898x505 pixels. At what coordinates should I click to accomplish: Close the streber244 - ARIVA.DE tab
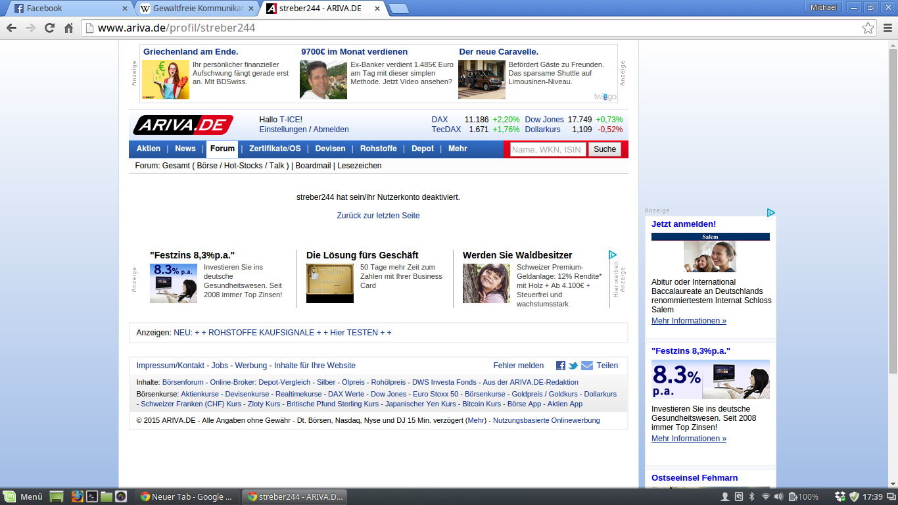click(x=377, y=9)
